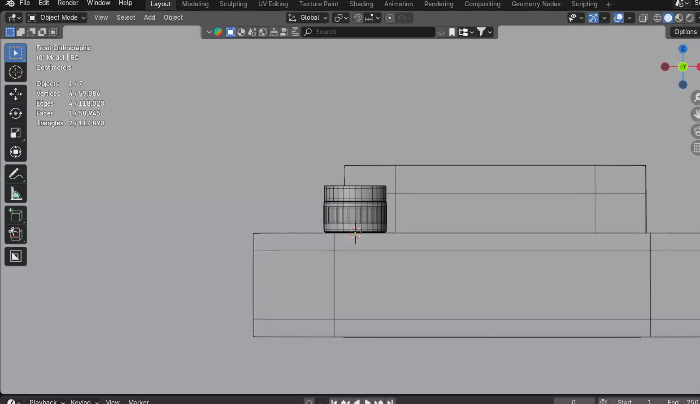Image resolution: width=700 pixels, height=404 pixels.
Task: Switch perspective/orthographic with the grid button
Action: [696, 148]
